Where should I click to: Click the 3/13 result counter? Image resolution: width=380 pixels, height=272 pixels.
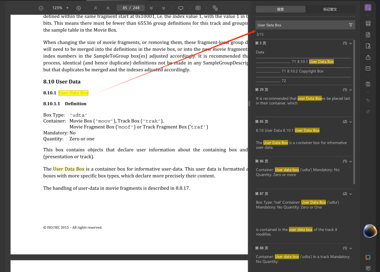[x=260, y=34]
